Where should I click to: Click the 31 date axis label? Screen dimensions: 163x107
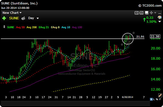click(56, 97)
